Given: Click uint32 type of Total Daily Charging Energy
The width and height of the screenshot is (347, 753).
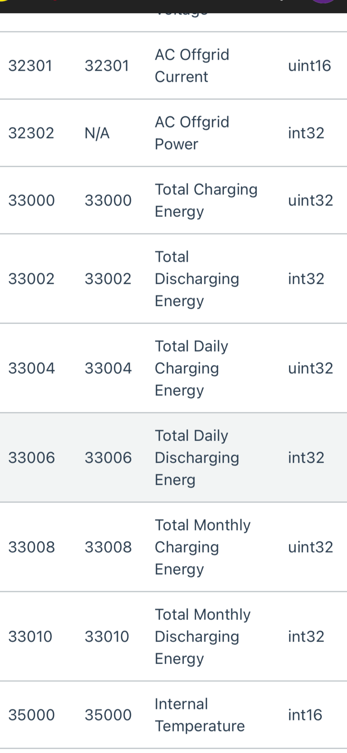Looking at the screenshot, I should tap(311, 368).
